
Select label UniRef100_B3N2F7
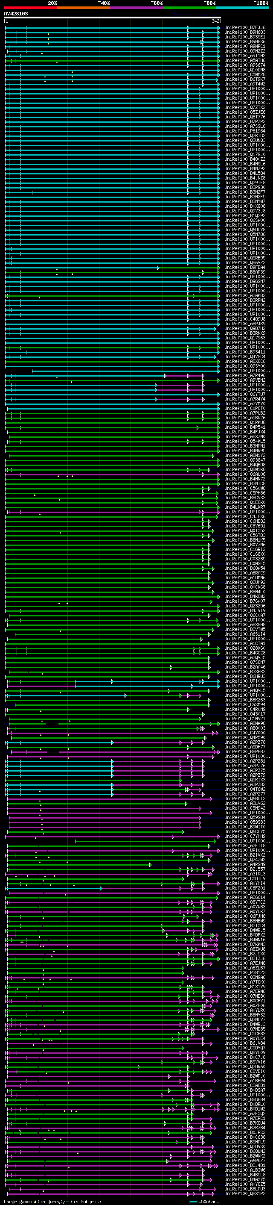pyautogui.click(x=245, y=192)
